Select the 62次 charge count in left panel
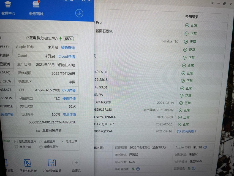Screen dimensions: 234x176 (72, 106)
